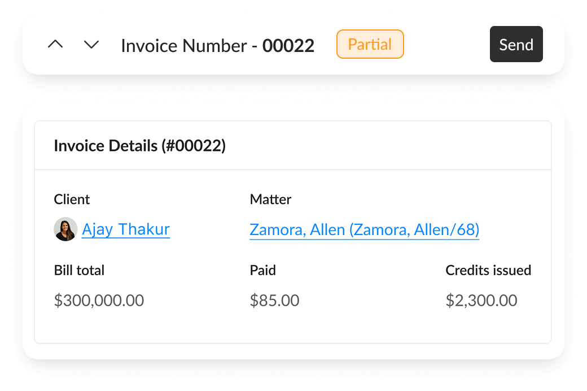Click the Bill total amount $300,000.00
Screen dimensions: 587x391
(99, 300)
